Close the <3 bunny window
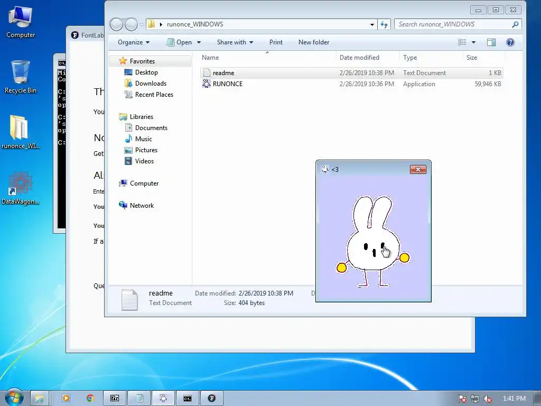 click(418, 169)
